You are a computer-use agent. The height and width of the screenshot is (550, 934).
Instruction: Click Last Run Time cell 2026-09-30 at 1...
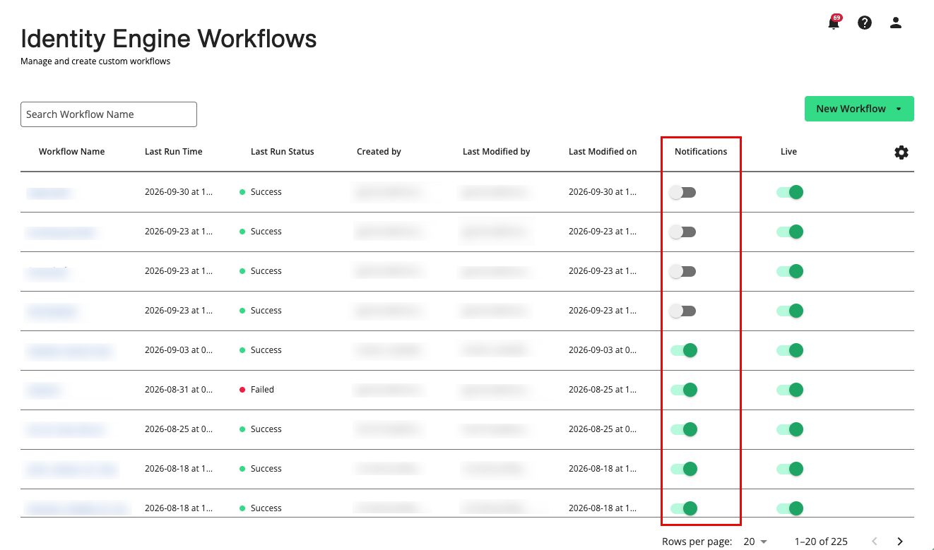[179, 192]
